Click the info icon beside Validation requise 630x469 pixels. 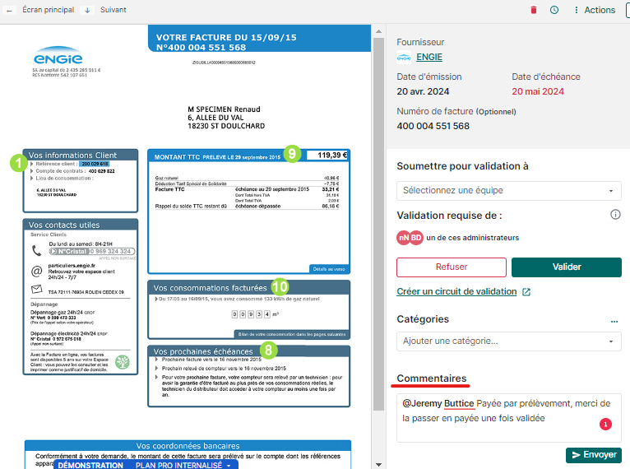coord(615,215)
